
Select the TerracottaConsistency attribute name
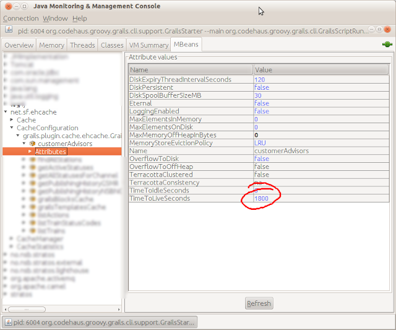tap(164, 183)
